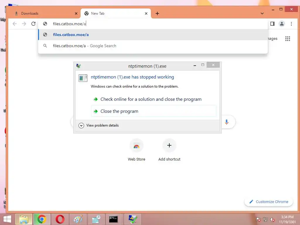Select files.catbox.moe/a URL suggestion
Screen dimensions: 300x225
point(153,35)
